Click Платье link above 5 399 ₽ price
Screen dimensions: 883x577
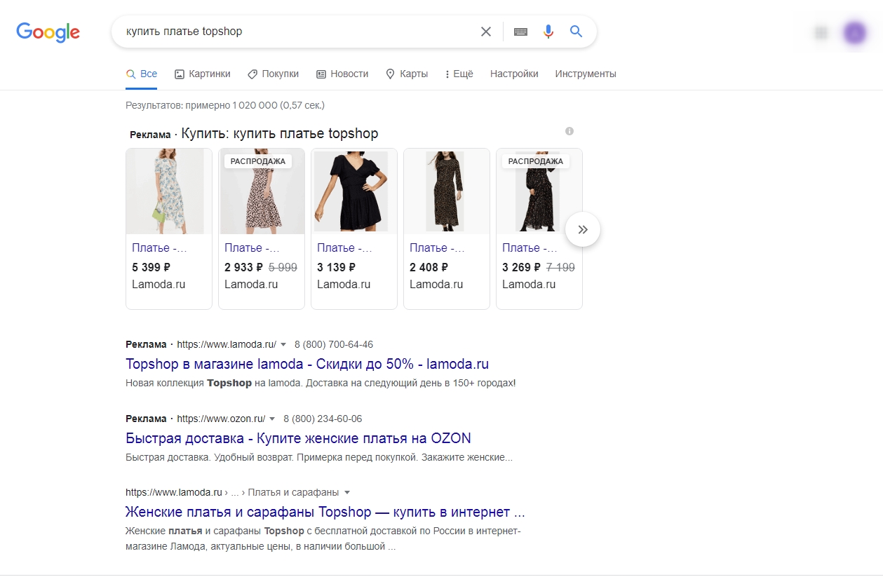coord(160,247)
